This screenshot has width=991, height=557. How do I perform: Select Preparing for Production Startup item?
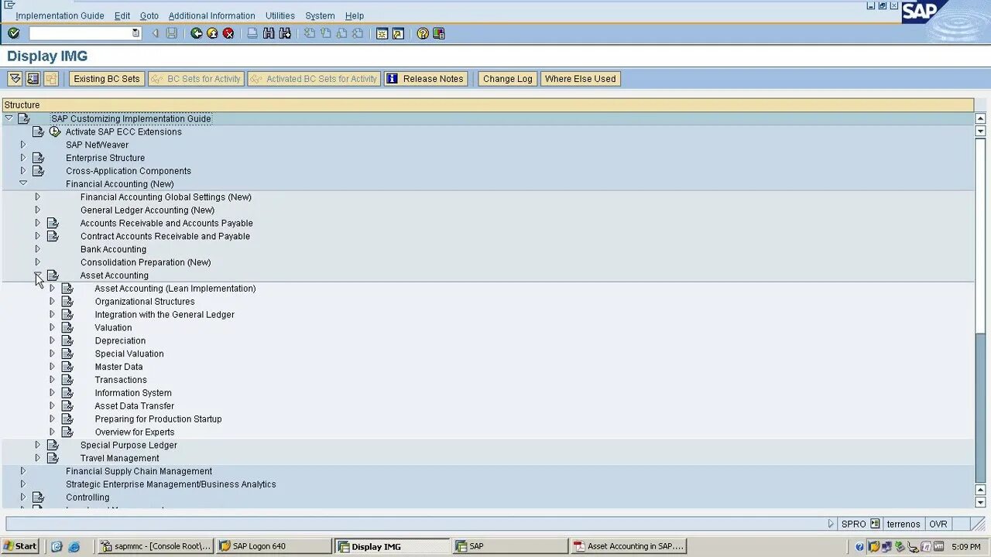(158, 419)
